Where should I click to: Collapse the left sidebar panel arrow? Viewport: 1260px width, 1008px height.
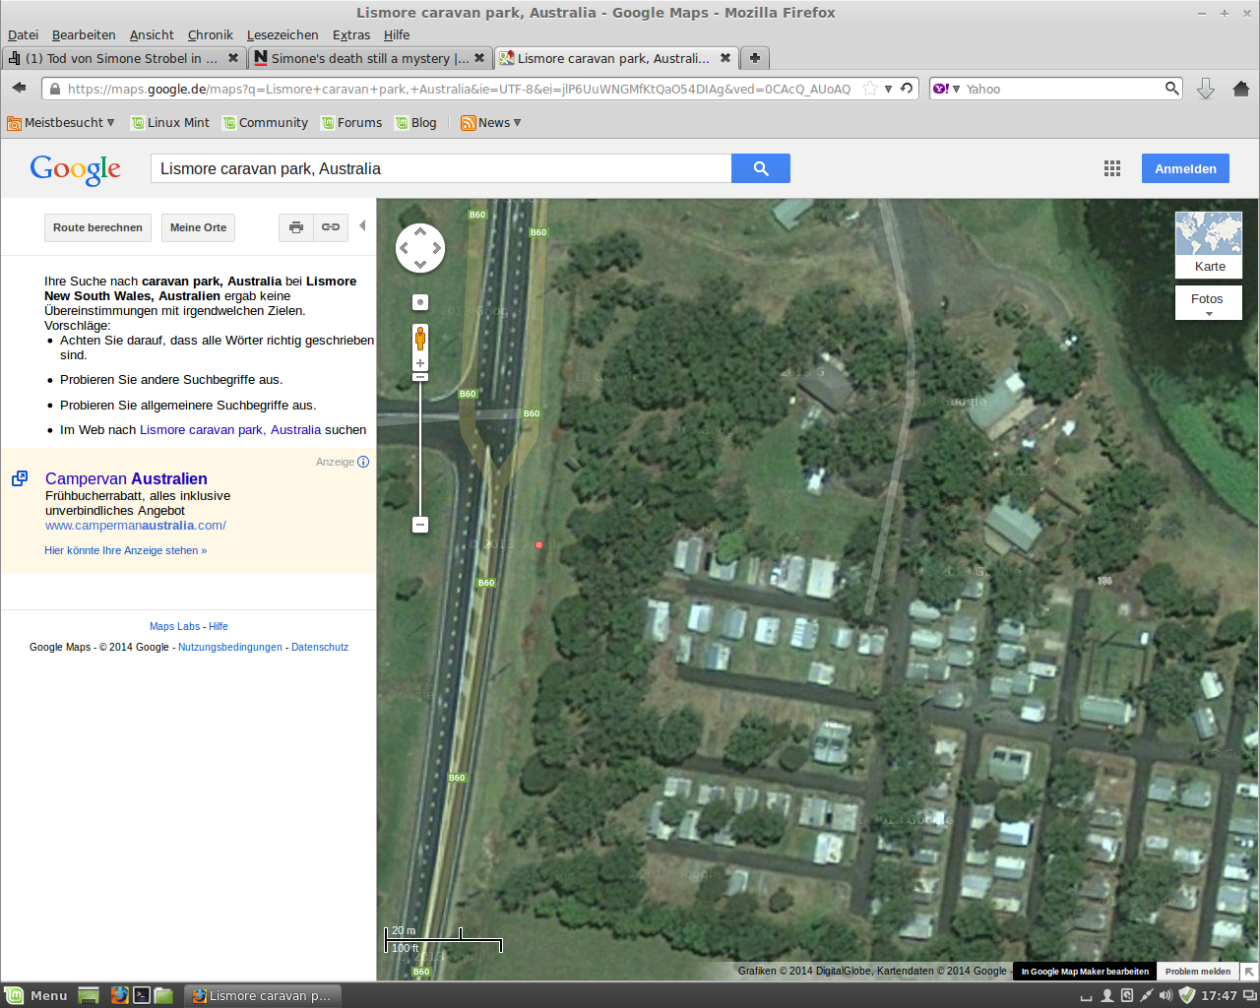[x=362, y=226]
